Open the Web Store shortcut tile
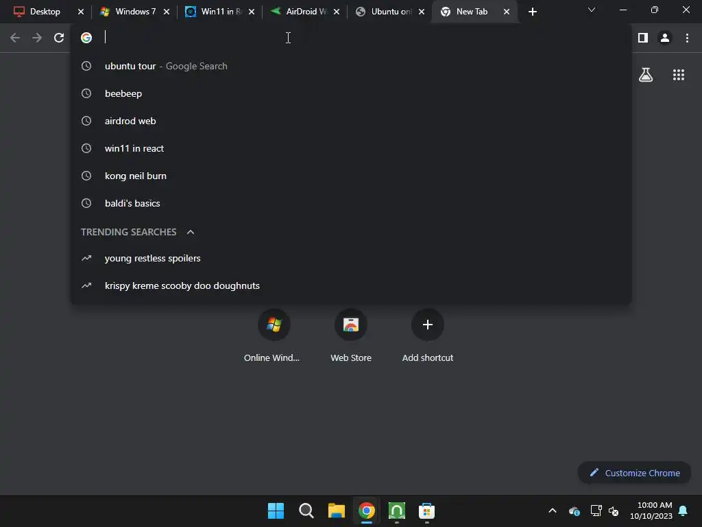Screen dimensions: 702x527 (351, 335)
